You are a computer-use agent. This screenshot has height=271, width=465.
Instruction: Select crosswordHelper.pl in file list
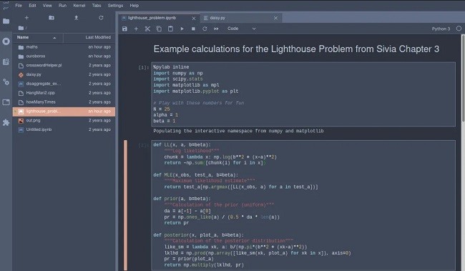64,65
